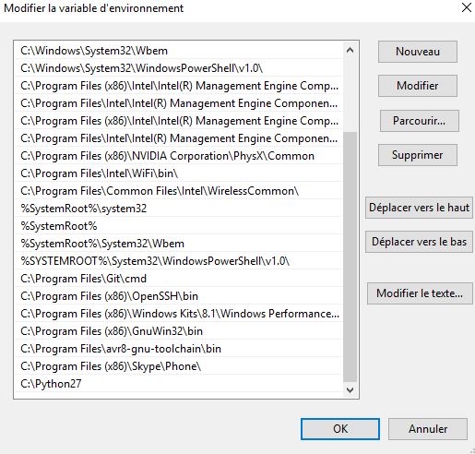
Task: Select the %SystemRoot% entry
Action: click(x=178, y=226)
